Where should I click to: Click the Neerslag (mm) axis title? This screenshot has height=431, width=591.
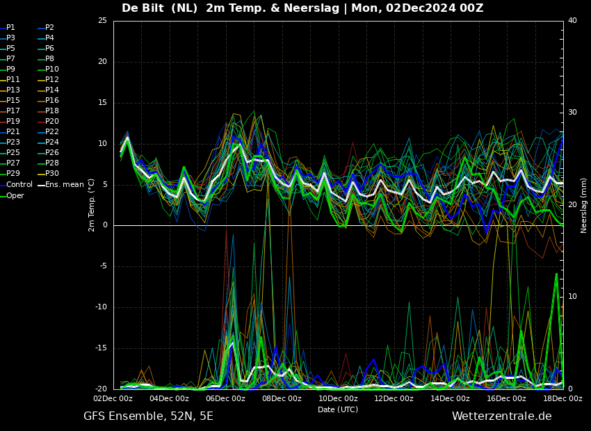583,205
